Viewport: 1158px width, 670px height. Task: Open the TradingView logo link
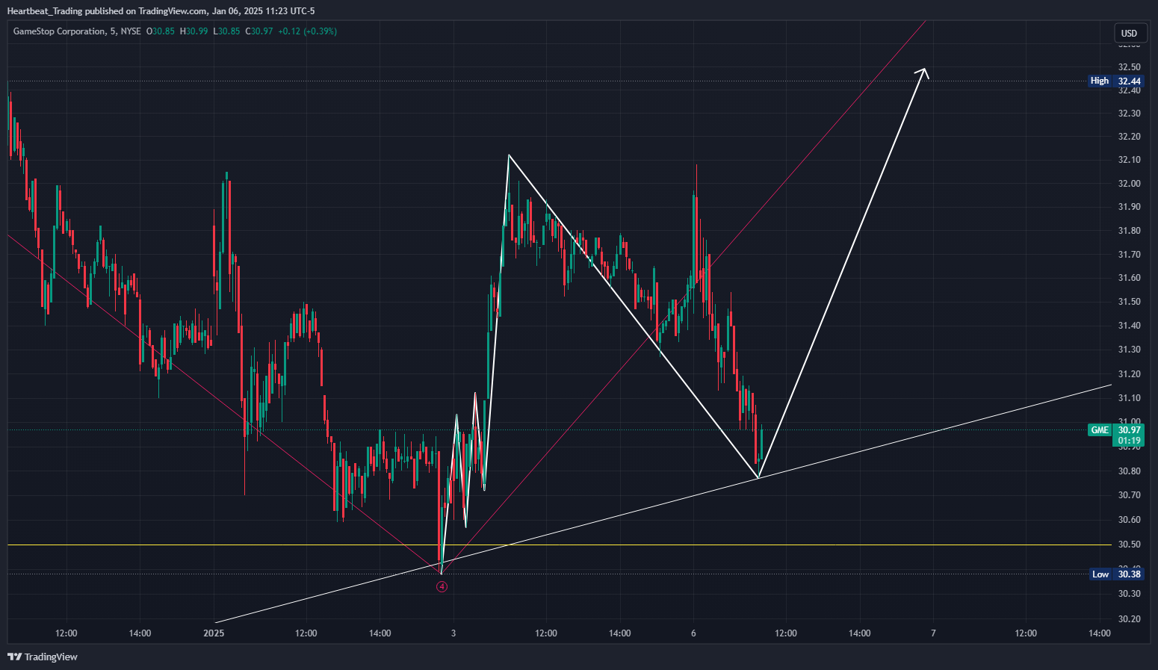(x=43, y=657)
